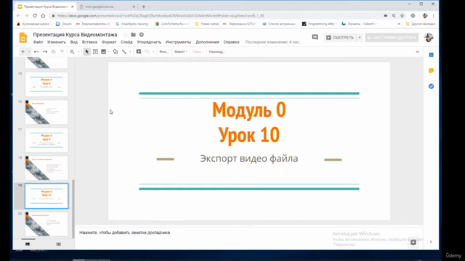Select slide 16 thumbnail
The width and height of the screenshot is (465, 261).
point(46,112)
